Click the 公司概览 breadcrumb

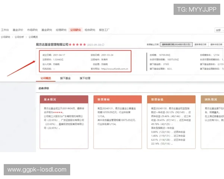click(33, 37)
